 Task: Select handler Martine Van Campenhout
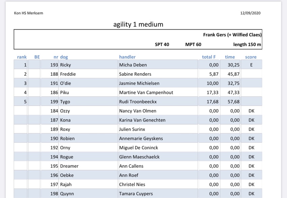[146, 92]
